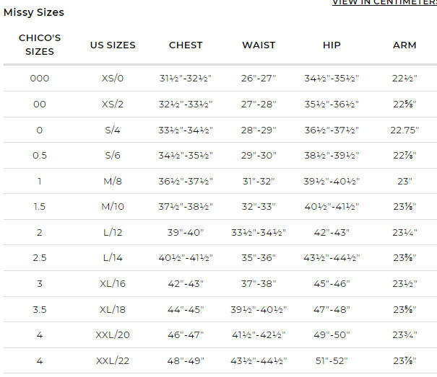This screenshot has width=437, height=377.
Task: Select the 23" arm measurement cell
Action: pos(404,182)
